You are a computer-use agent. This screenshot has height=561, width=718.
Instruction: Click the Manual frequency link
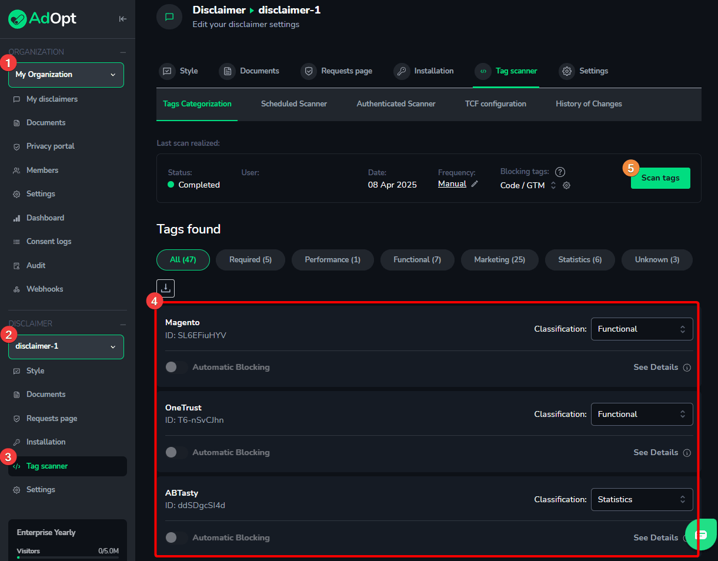coord(452,184)
